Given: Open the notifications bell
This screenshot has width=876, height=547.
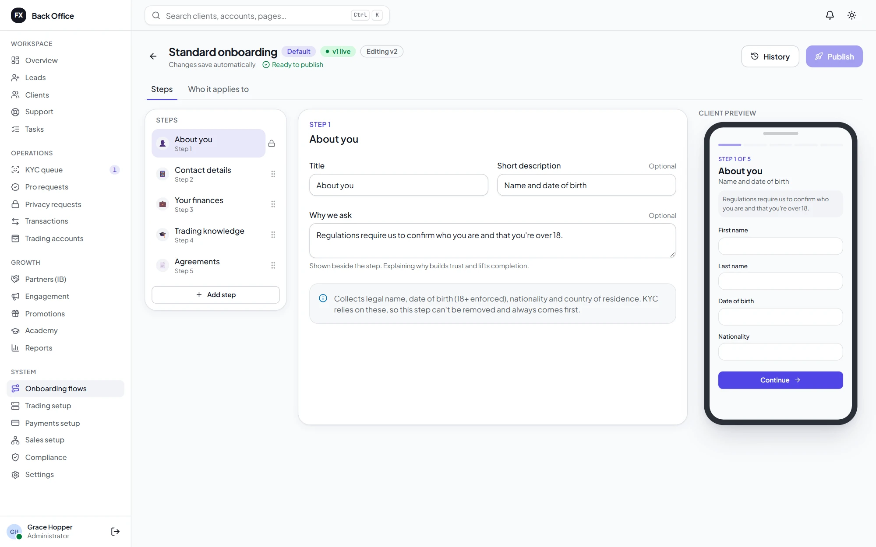Looking at the screenshot, I should coord(830,15).
